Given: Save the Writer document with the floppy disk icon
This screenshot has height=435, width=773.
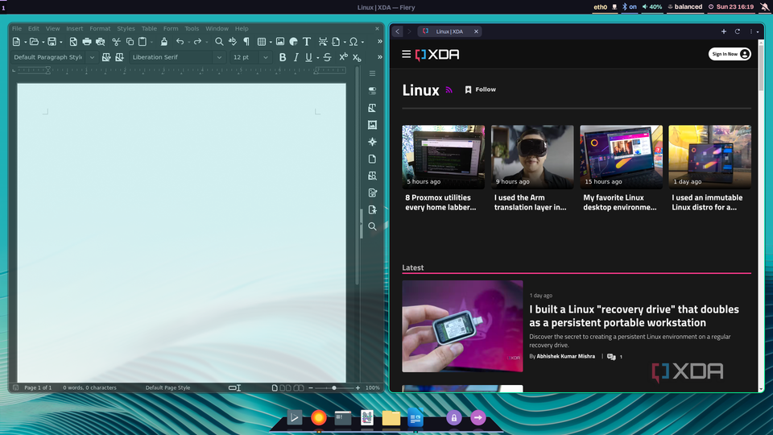Looking at the screenshot, I should [x=52, y=42].
